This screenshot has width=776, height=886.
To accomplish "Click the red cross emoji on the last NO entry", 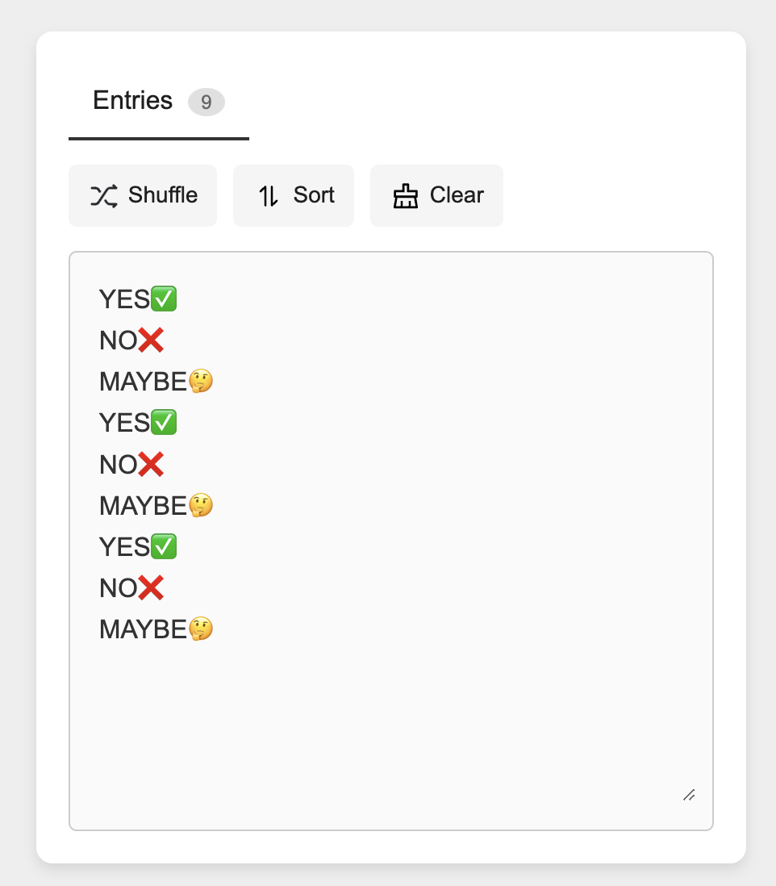I will (152, 587).
